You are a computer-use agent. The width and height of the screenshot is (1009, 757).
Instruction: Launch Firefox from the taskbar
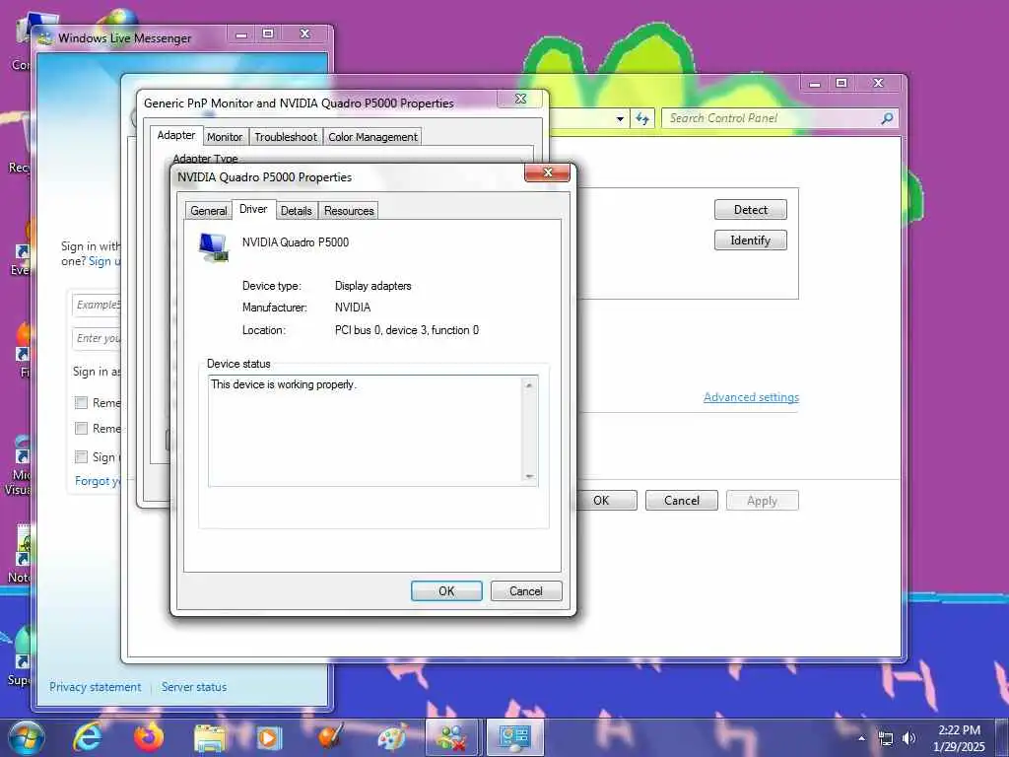(149, 737)
